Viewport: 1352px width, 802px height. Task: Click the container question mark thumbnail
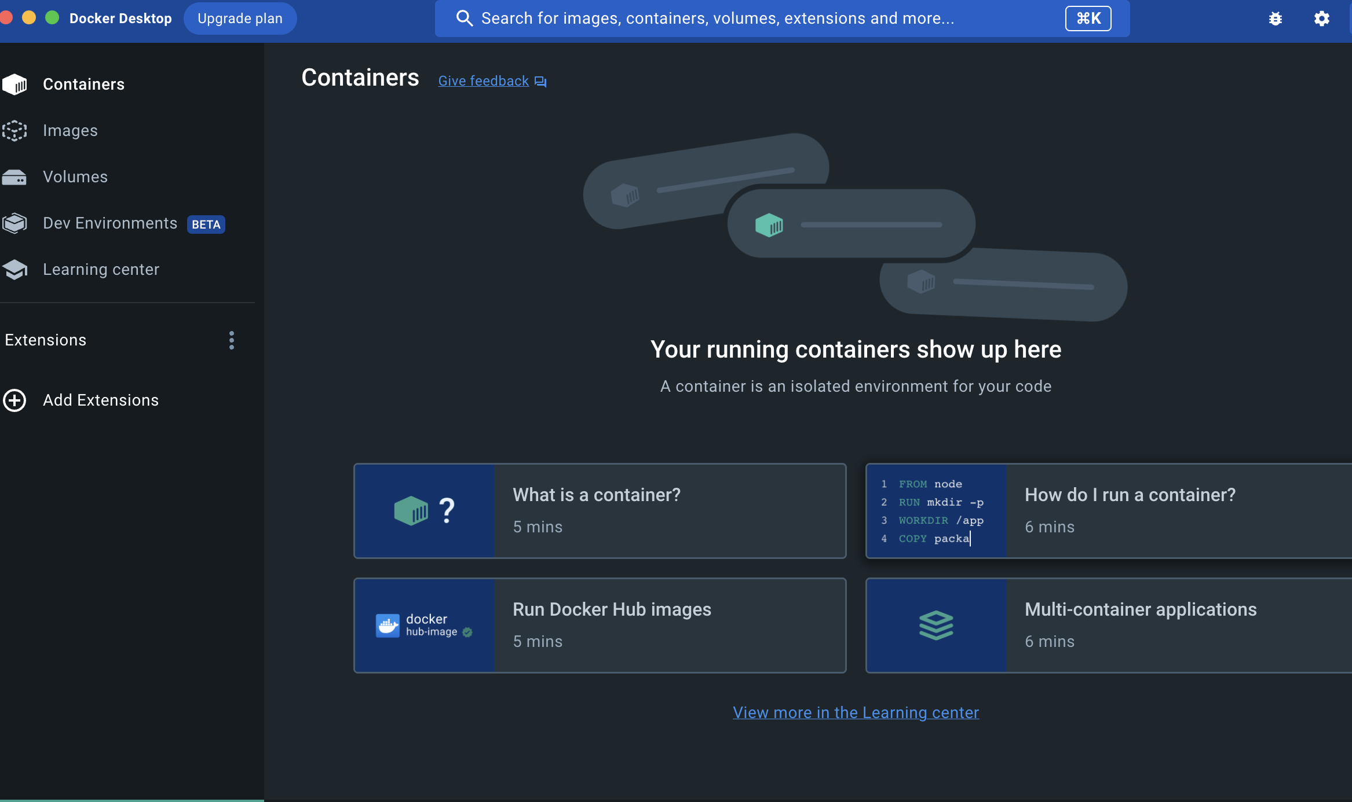click(x=425, y=511)
